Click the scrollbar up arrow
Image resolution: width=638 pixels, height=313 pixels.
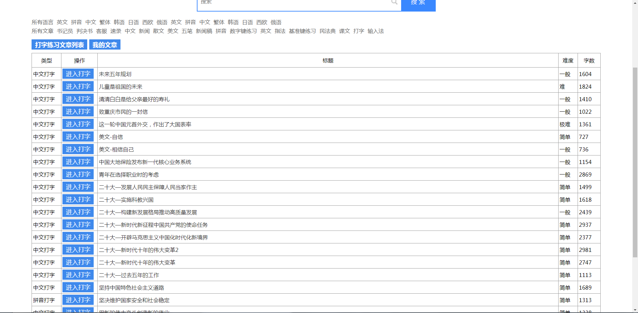pos(635,3)
